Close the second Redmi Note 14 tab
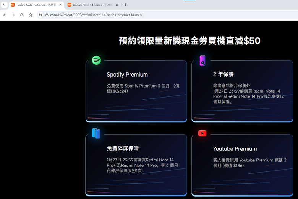The width and height of the screenshot is (298, 199). coord(117,5)
